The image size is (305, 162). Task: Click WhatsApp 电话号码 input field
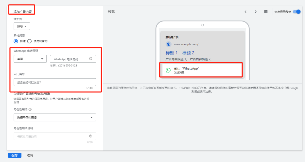pos(73,59)
